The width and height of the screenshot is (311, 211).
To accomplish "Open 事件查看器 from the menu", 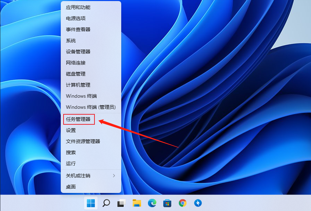I will point(78,29).
